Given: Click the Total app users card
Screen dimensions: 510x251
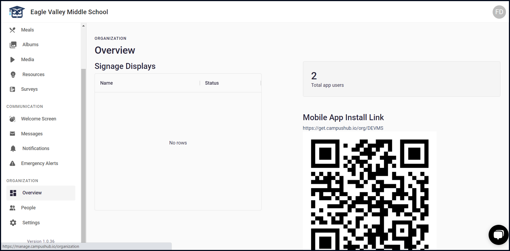Looking at the screenshot, I should coord(402,79).
